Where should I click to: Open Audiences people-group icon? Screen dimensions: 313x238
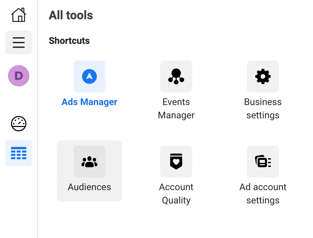click(x=89, y=162)
